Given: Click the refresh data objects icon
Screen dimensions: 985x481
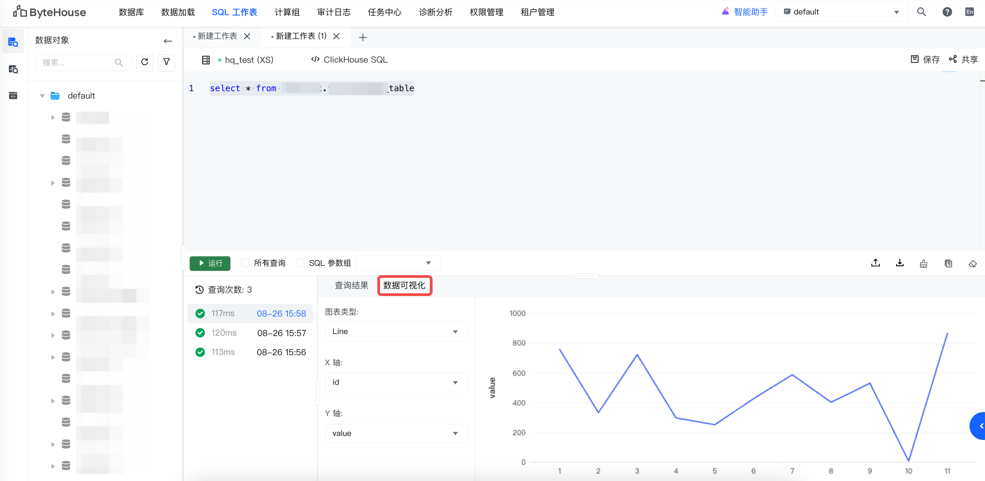Looking at the screenshot, I should tap(144, 62).
